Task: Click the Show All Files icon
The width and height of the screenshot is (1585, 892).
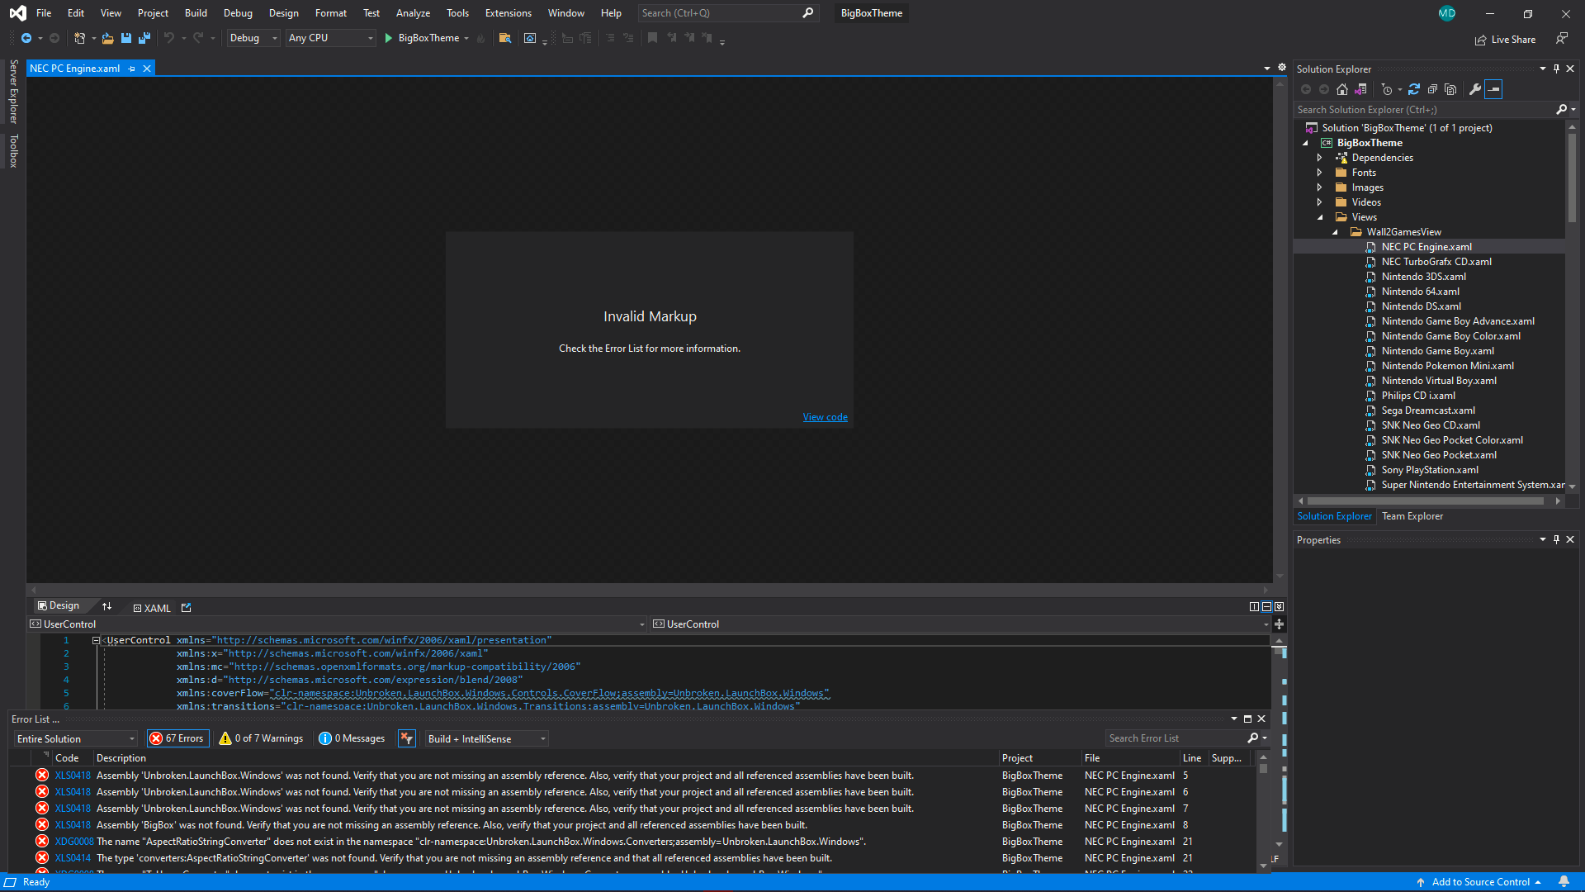Action: [1450, 89]
